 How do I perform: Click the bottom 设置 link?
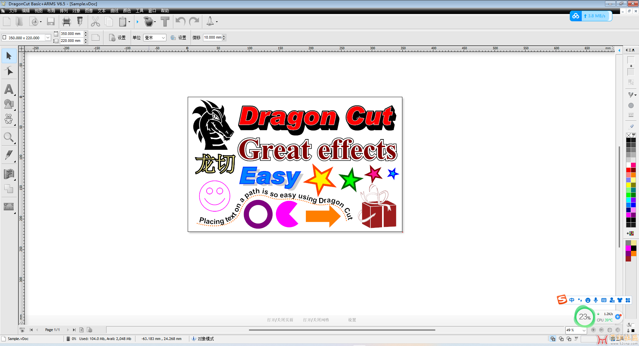(x=352, y=320)
